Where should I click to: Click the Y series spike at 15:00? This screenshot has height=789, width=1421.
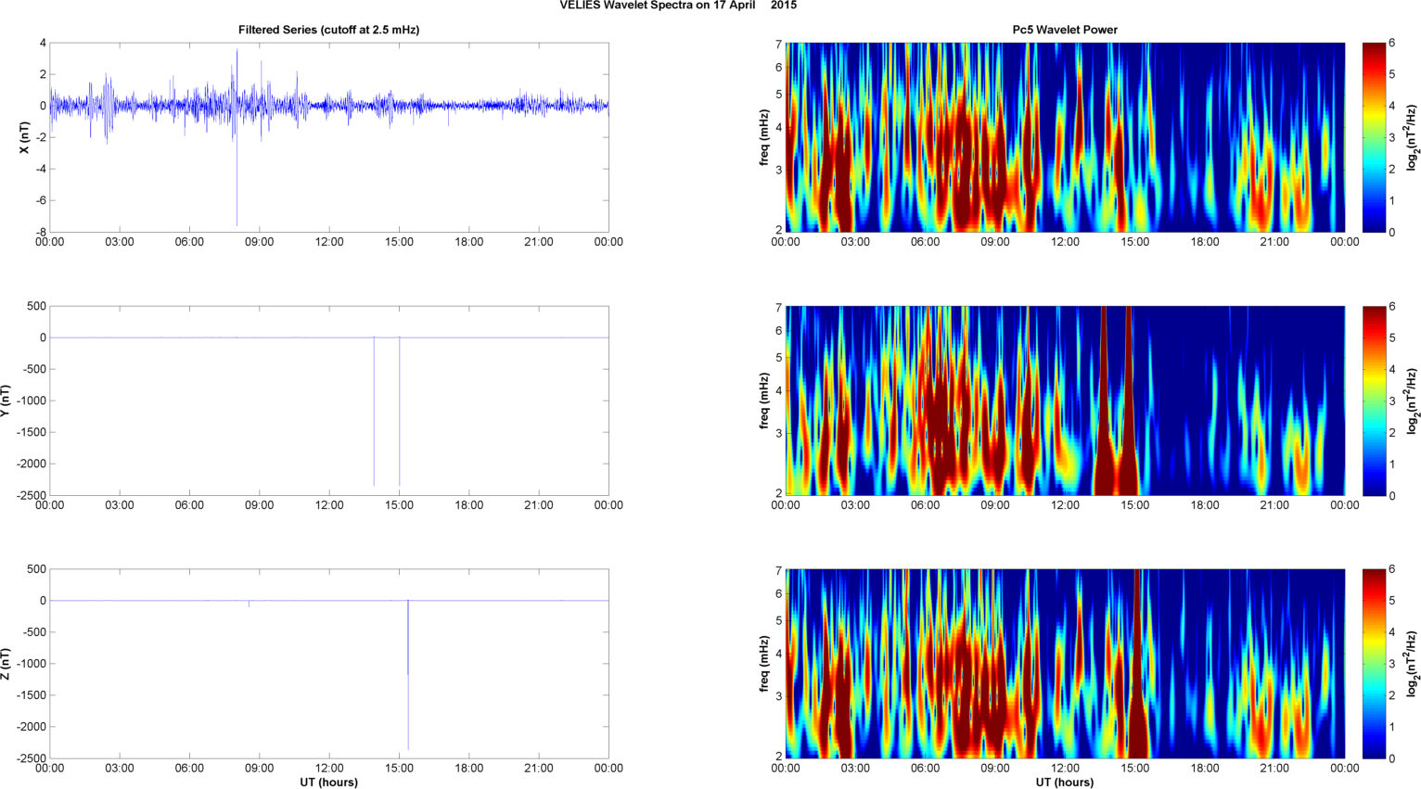pos(400,413)
